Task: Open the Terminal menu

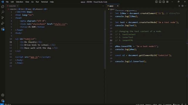Action: pyautogui.click(x=44, y=2)
